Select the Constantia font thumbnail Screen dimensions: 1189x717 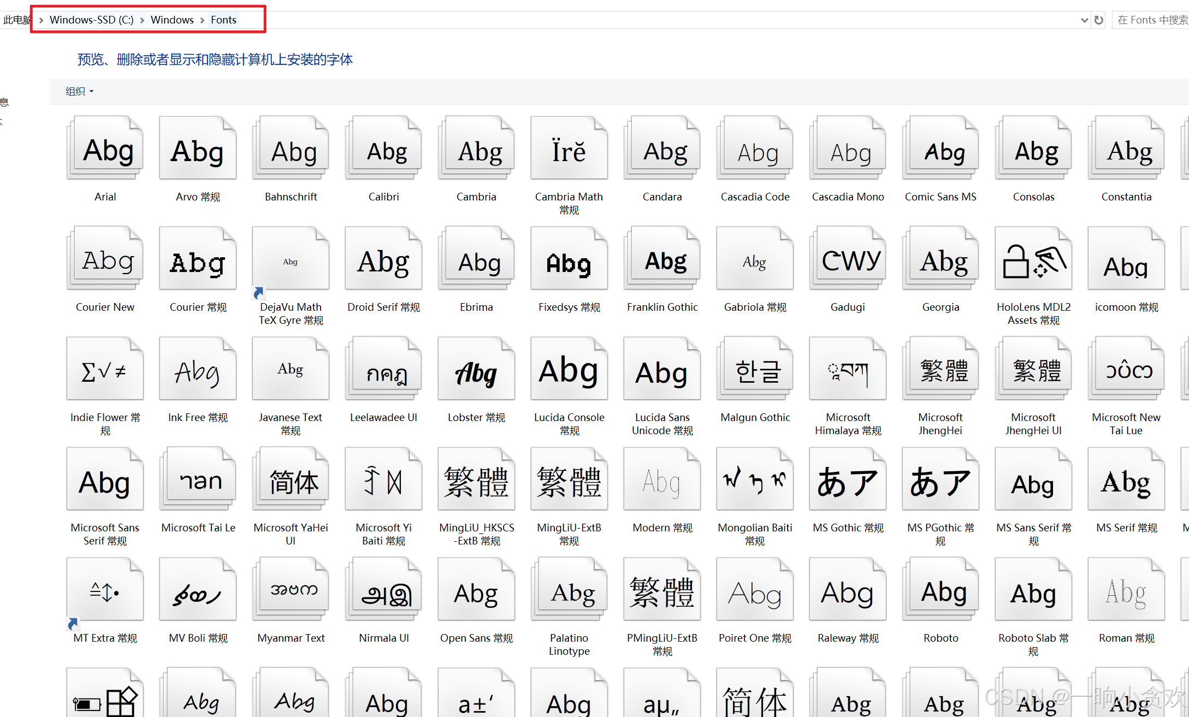pyautogui.click(x=1126, y=147)
